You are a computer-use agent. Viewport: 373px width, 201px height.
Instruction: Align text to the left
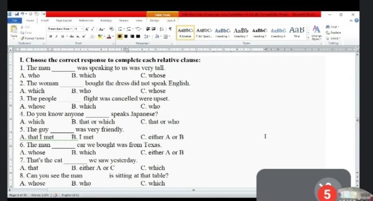click(x=120, y=37)
